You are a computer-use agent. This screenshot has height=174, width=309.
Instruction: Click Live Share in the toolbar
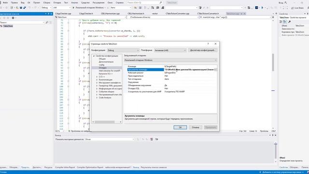(297, 8)
